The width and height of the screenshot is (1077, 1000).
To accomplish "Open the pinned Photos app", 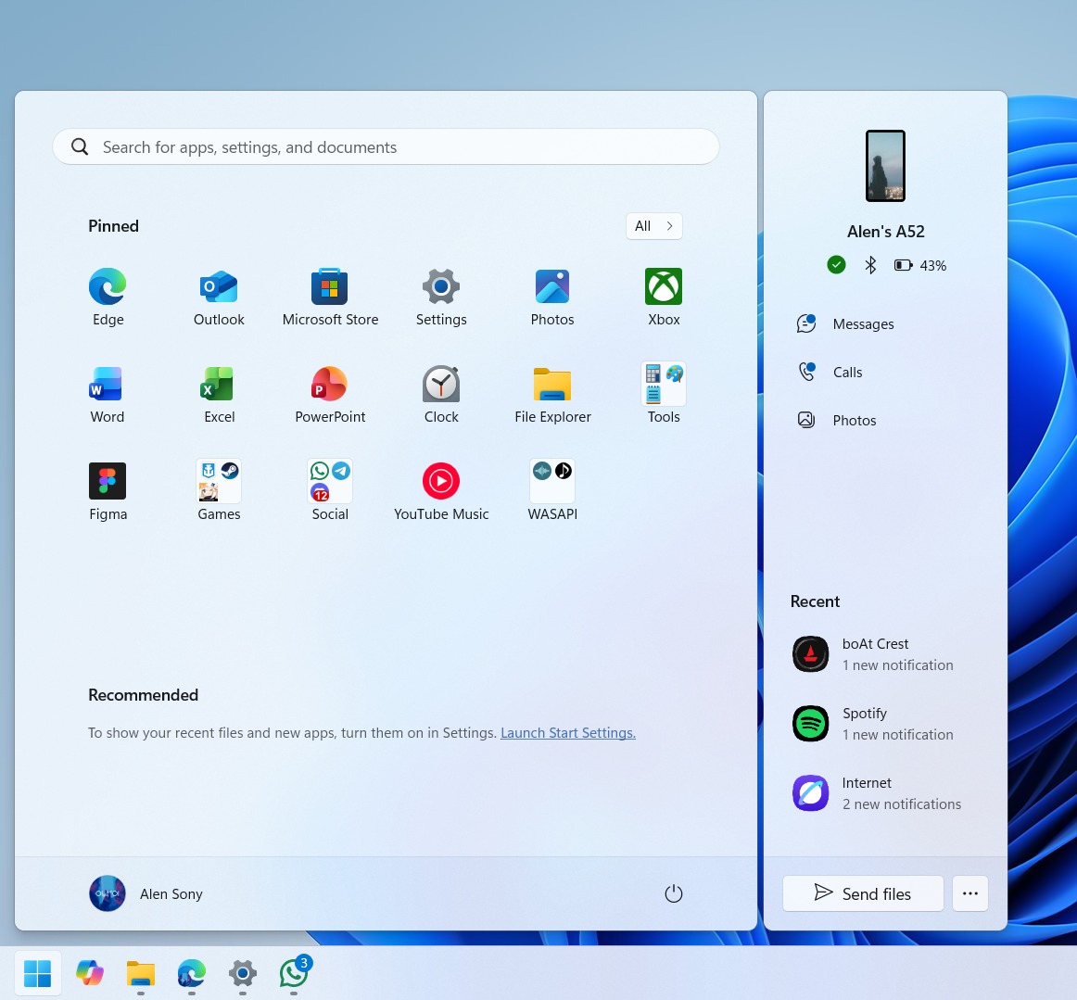I will pos(552,297).
